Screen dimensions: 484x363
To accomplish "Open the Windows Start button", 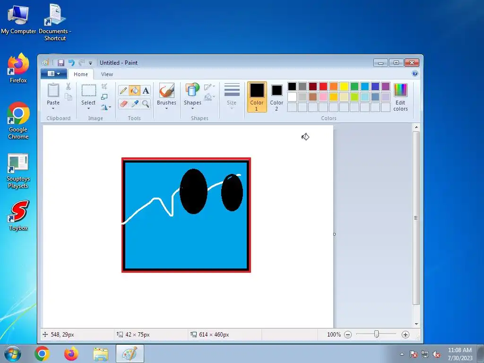I will tap(13, 354).
